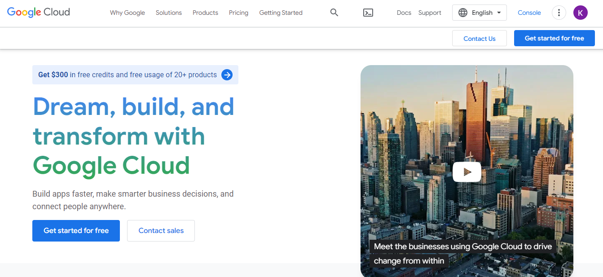603x277 pixels.
Task: Open the Why Google menu
Action: coord(128,13)
